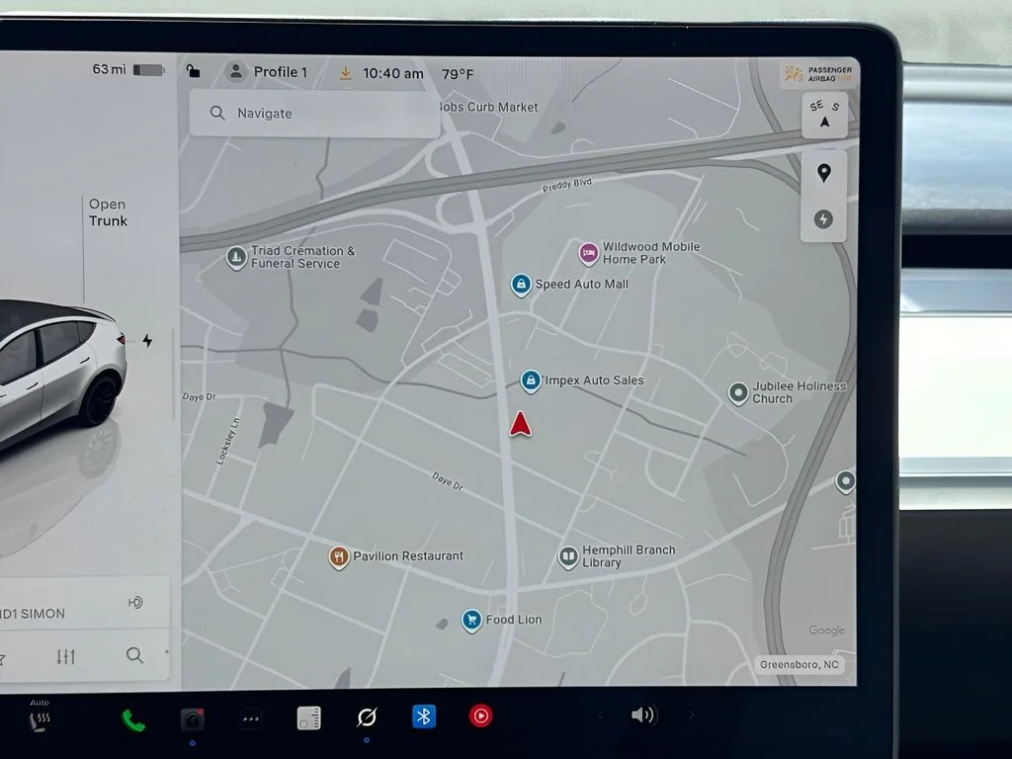
Task: Open the Profile 1 driver menu
Action: (267, 71)
